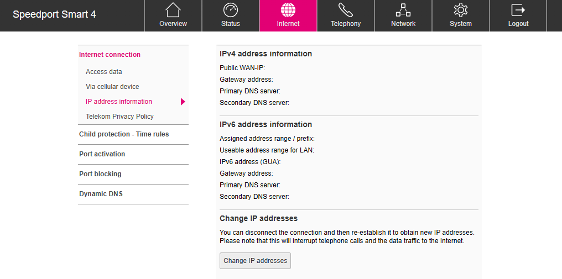The width and height of the screenshot is (562, 279).
Task: Open Access data submenu item
Action: pyautogui.click(x=104, y=72)
